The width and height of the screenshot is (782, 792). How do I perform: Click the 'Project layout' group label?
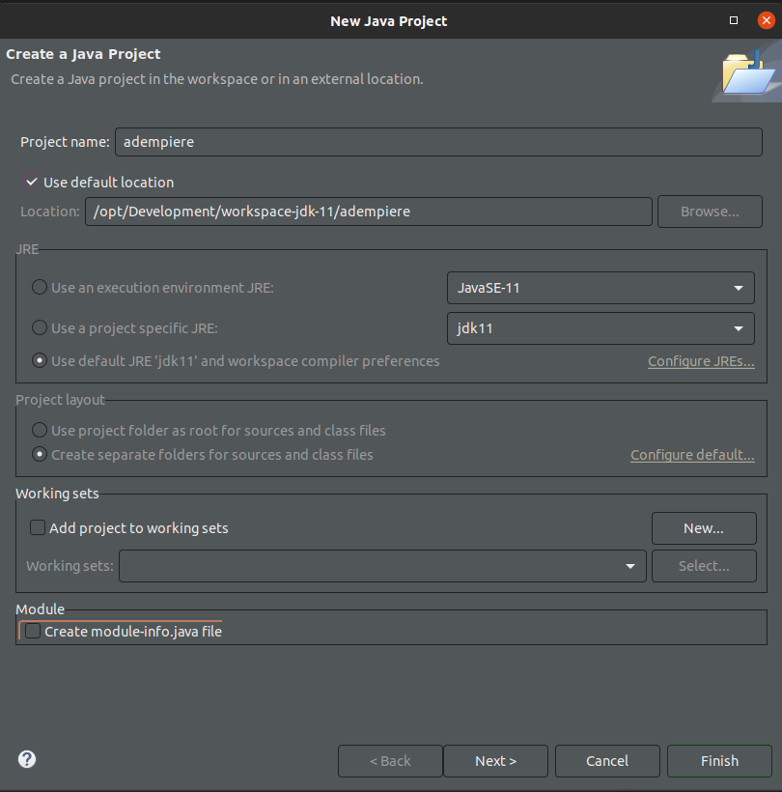[x=60, y=400]
